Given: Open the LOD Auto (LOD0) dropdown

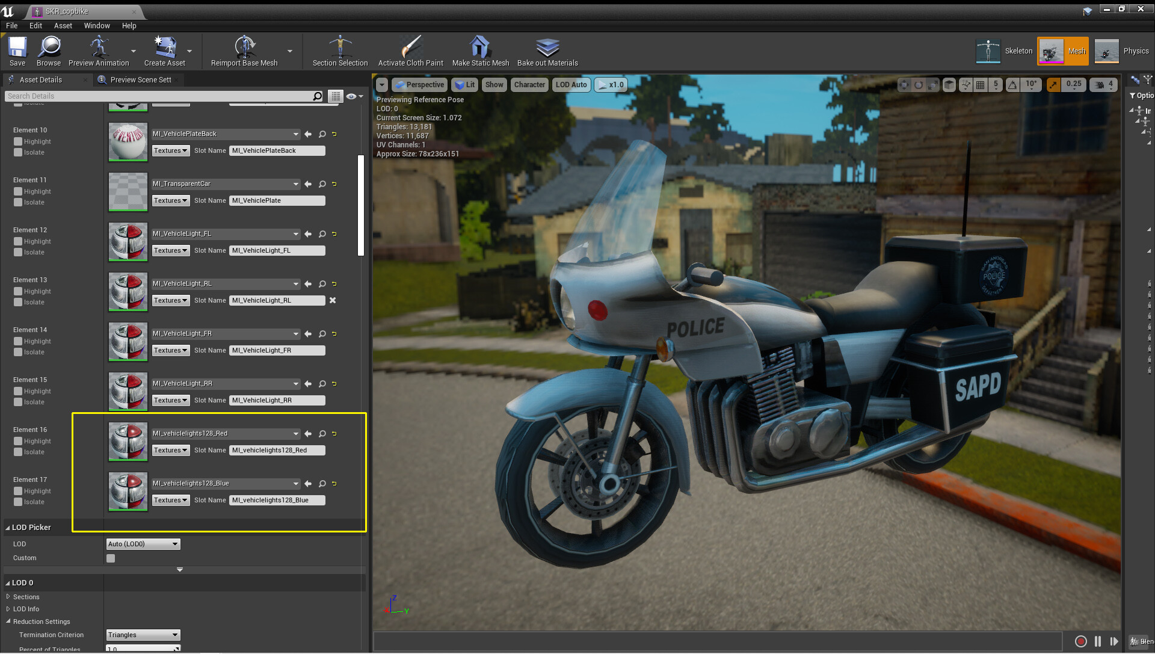Looking at the screenshot, I should 143,544.
